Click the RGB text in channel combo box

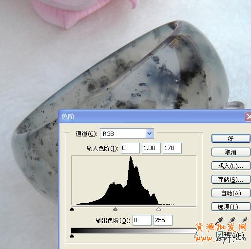point(108,134)
